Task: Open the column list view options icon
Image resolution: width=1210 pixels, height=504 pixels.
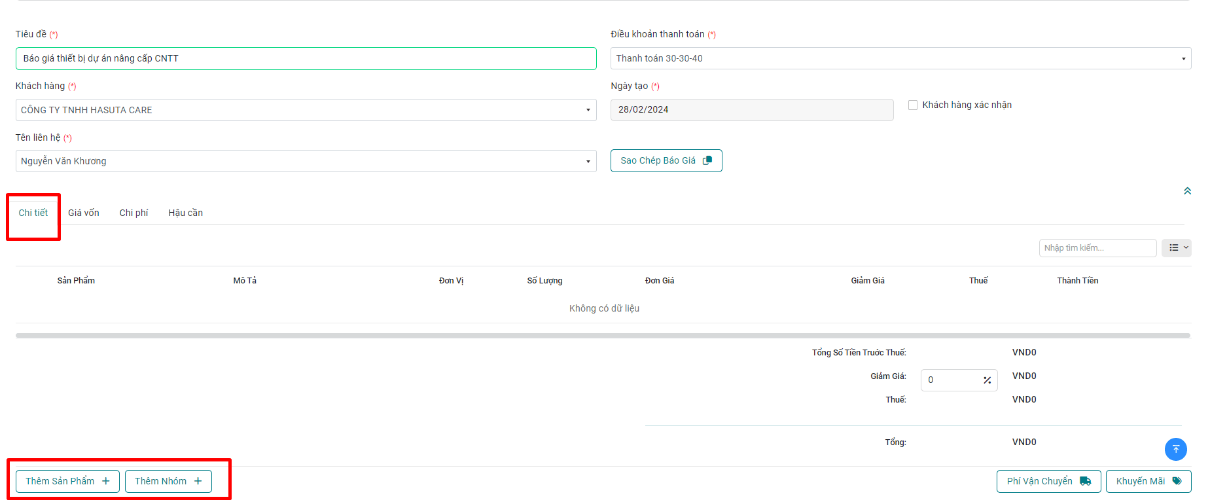Action: 1176,248
